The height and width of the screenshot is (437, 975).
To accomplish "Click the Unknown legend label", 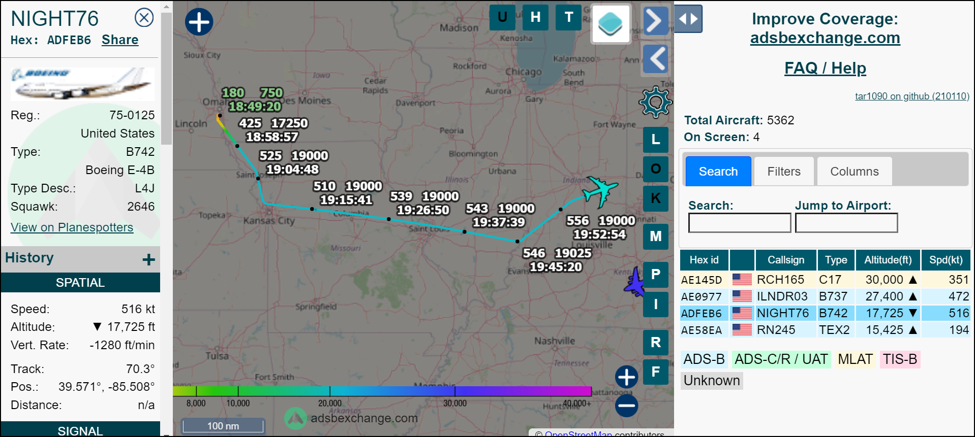I will 712,381.
